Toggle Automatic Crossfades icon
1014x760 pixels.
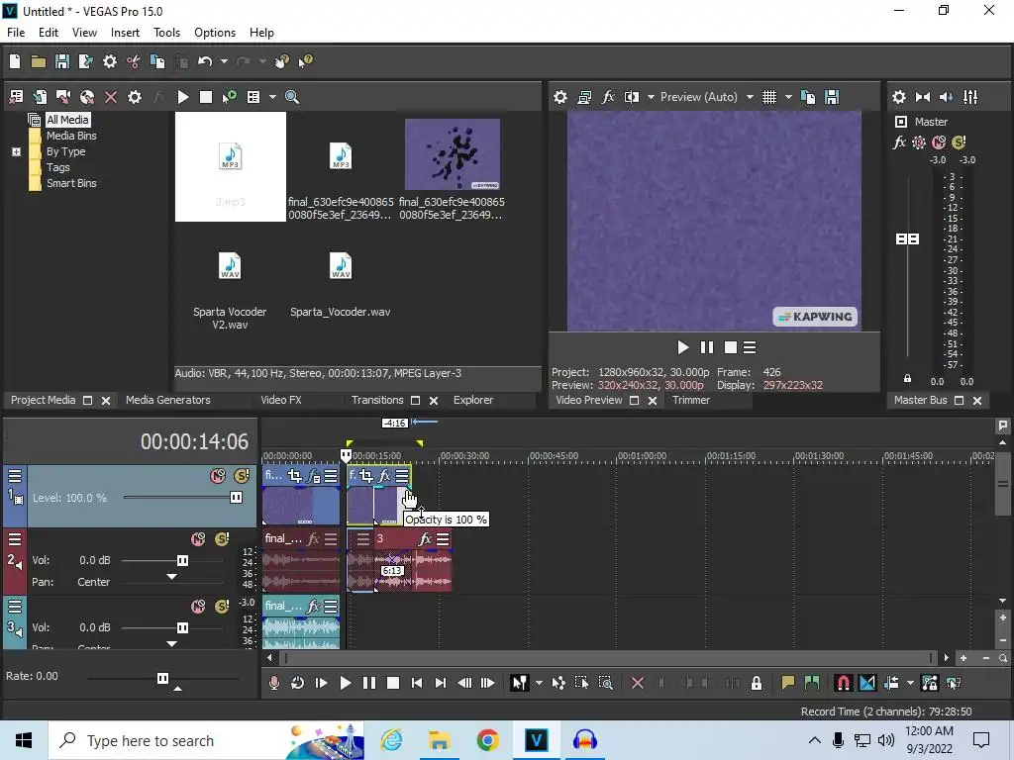pos(867,683)
